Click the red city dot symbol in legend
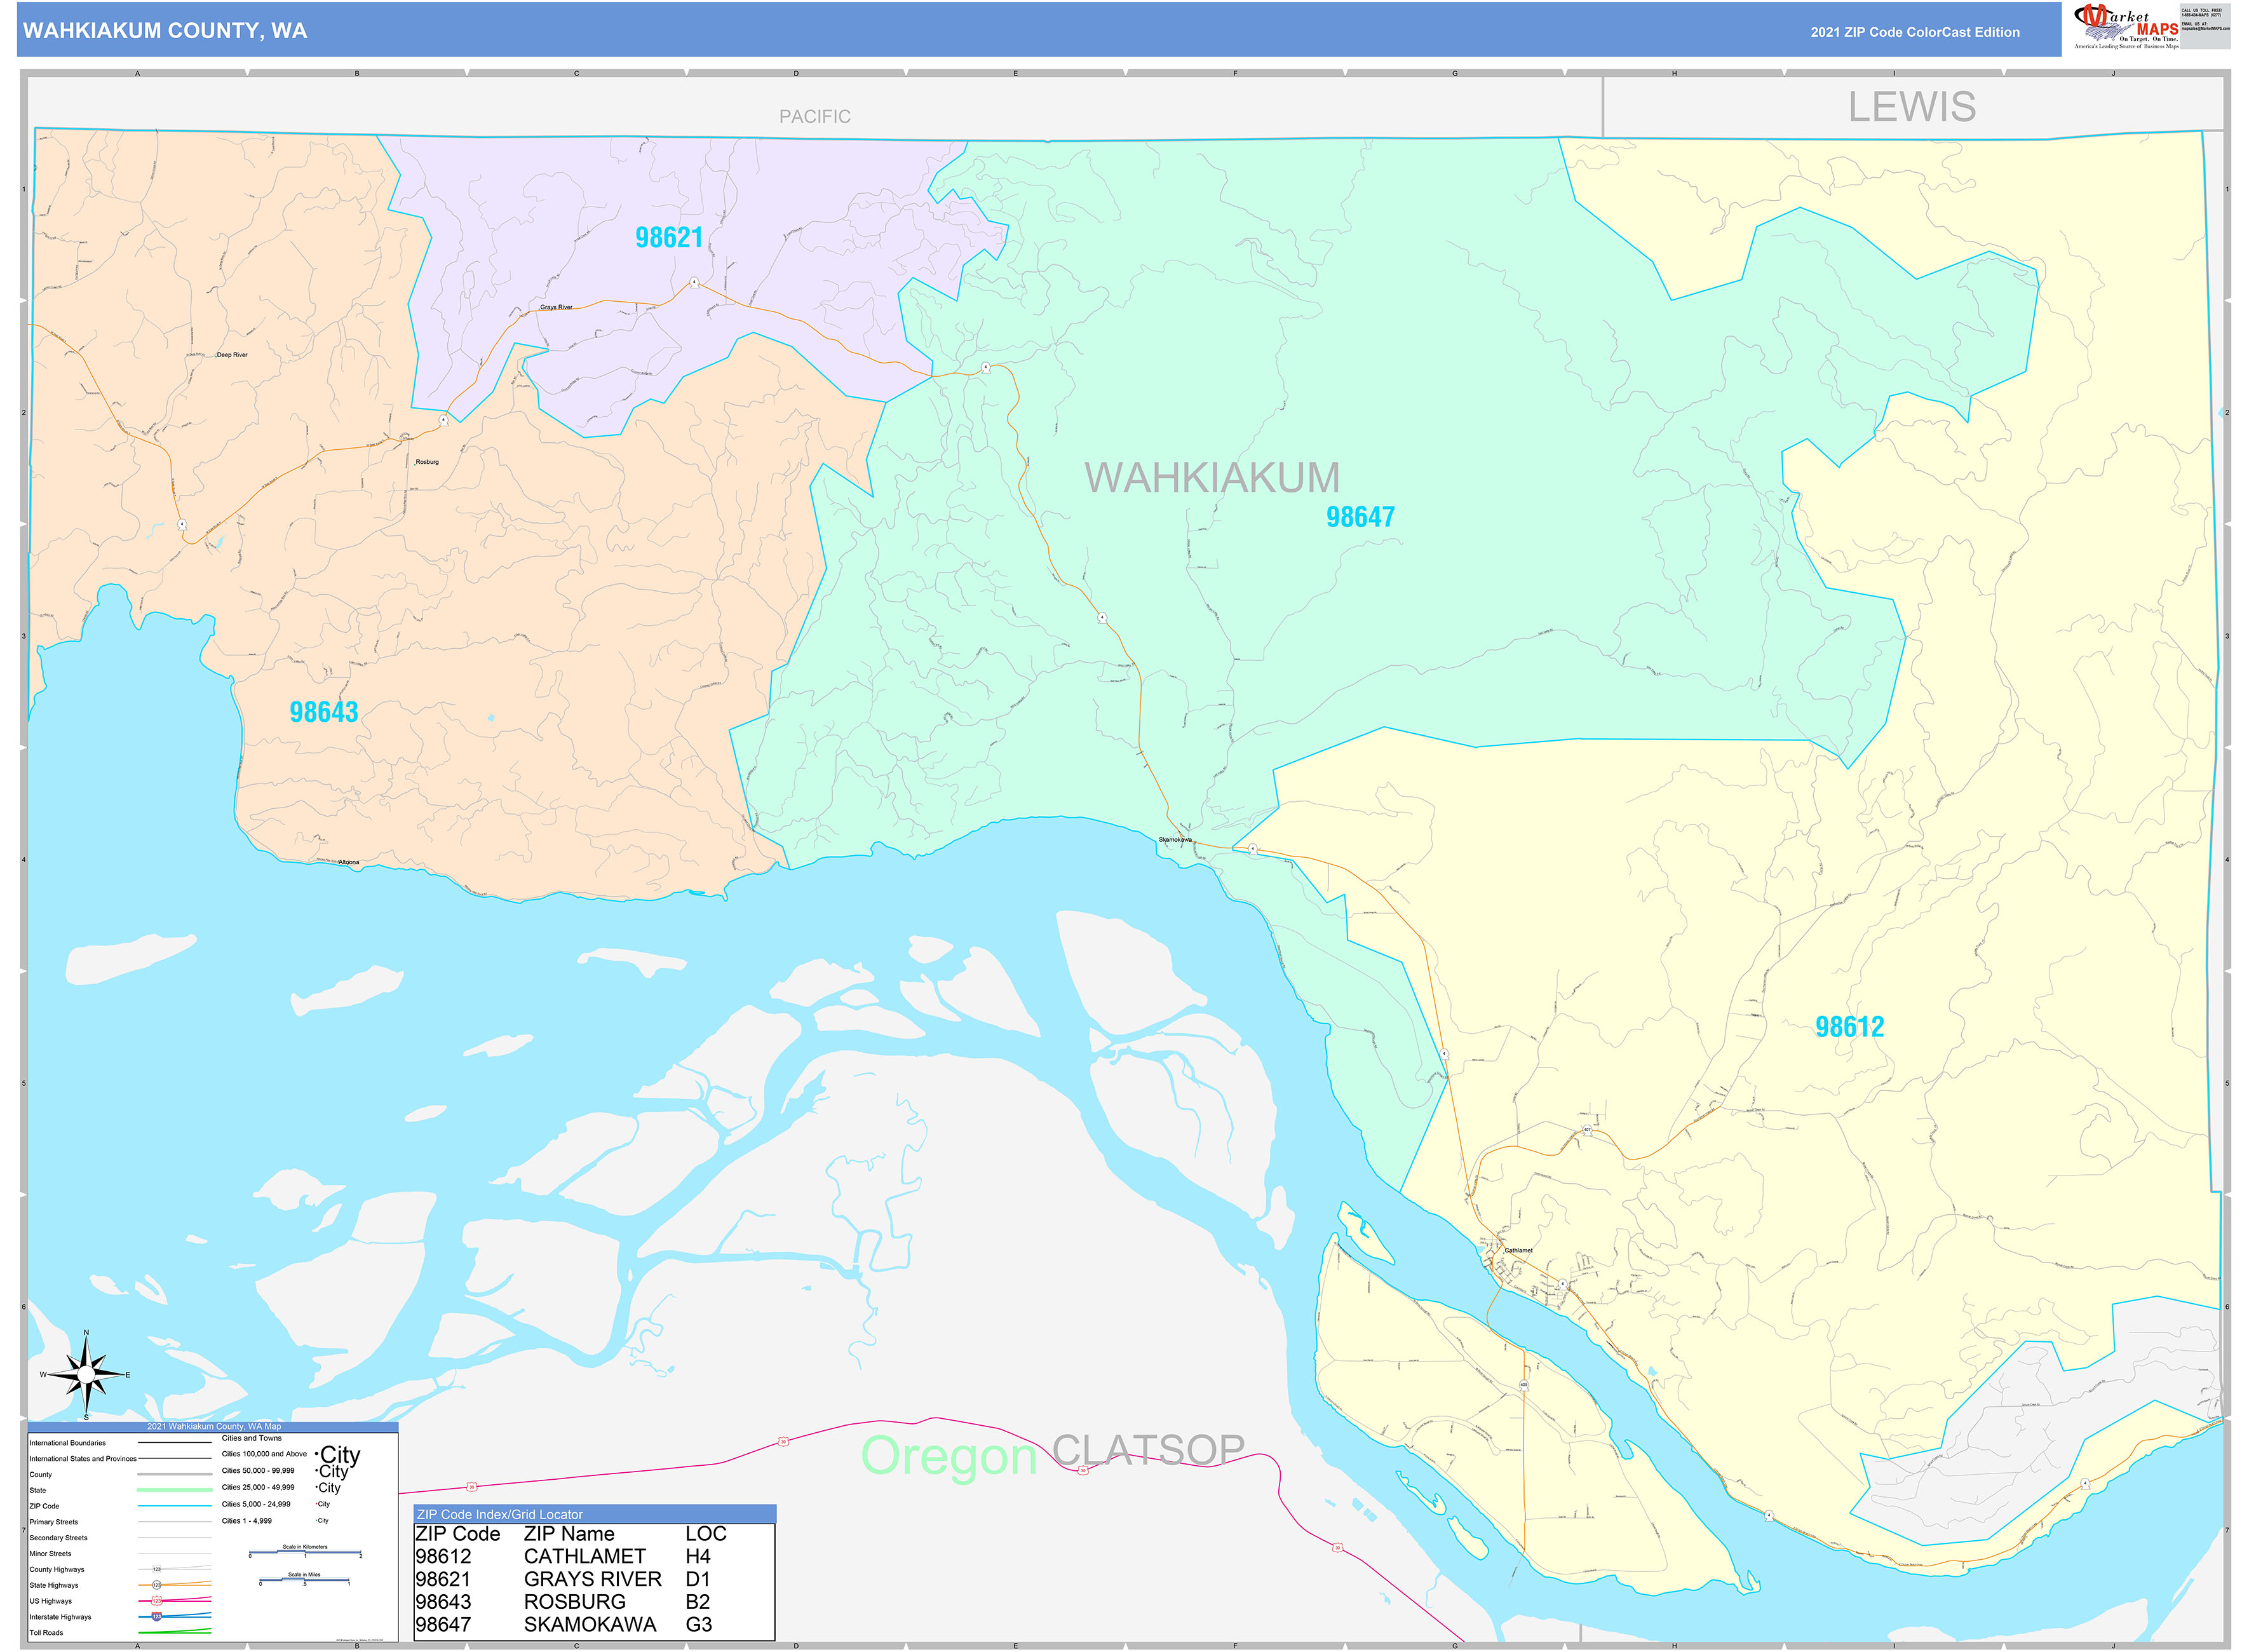2242x1652 pixels. (317, 1504)
